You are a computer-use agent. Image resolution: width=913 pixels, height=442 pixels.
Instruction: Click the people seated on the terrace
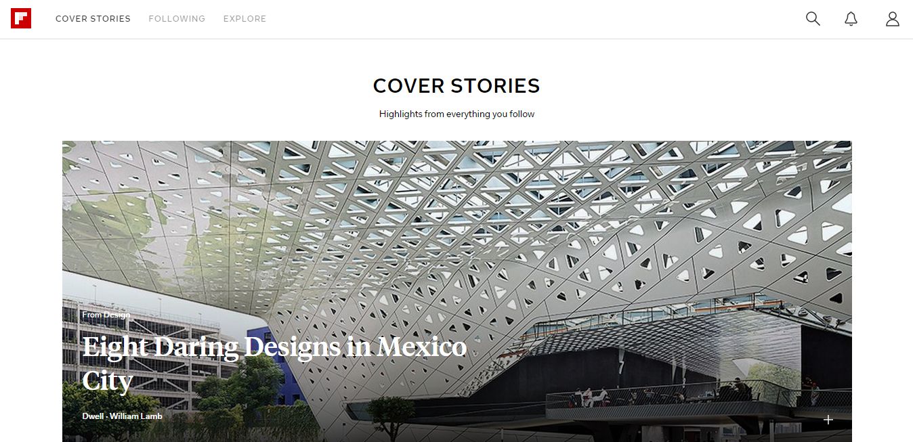coord(589,397)
